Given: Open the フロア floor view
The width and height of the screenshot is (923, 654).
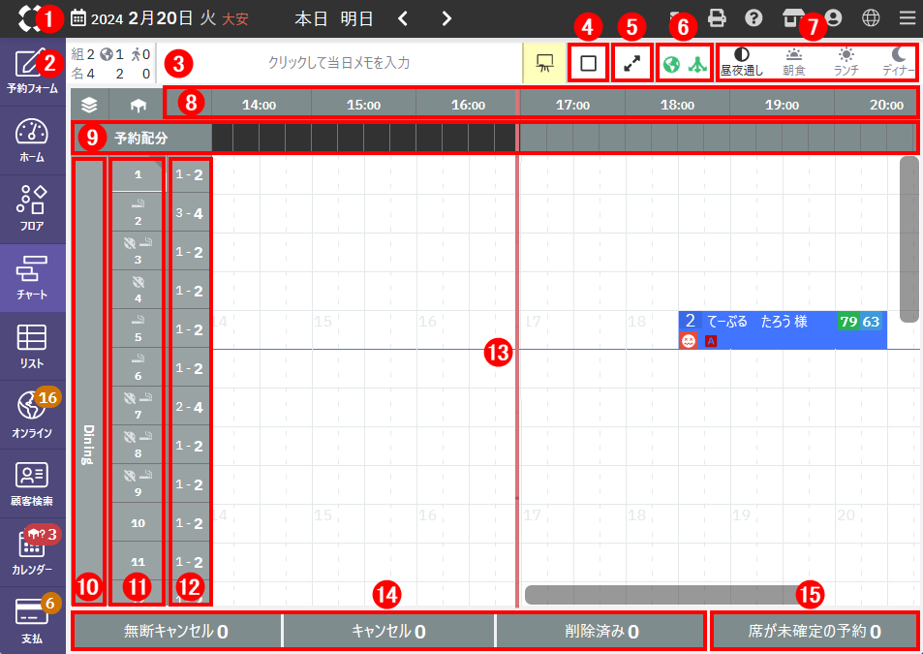Looking at the screenshot, I should 32,208.
